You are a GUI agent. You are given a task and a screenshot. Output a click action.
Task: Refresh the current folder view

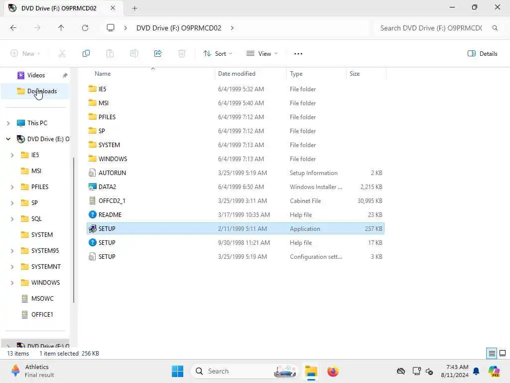pos(85,28)
